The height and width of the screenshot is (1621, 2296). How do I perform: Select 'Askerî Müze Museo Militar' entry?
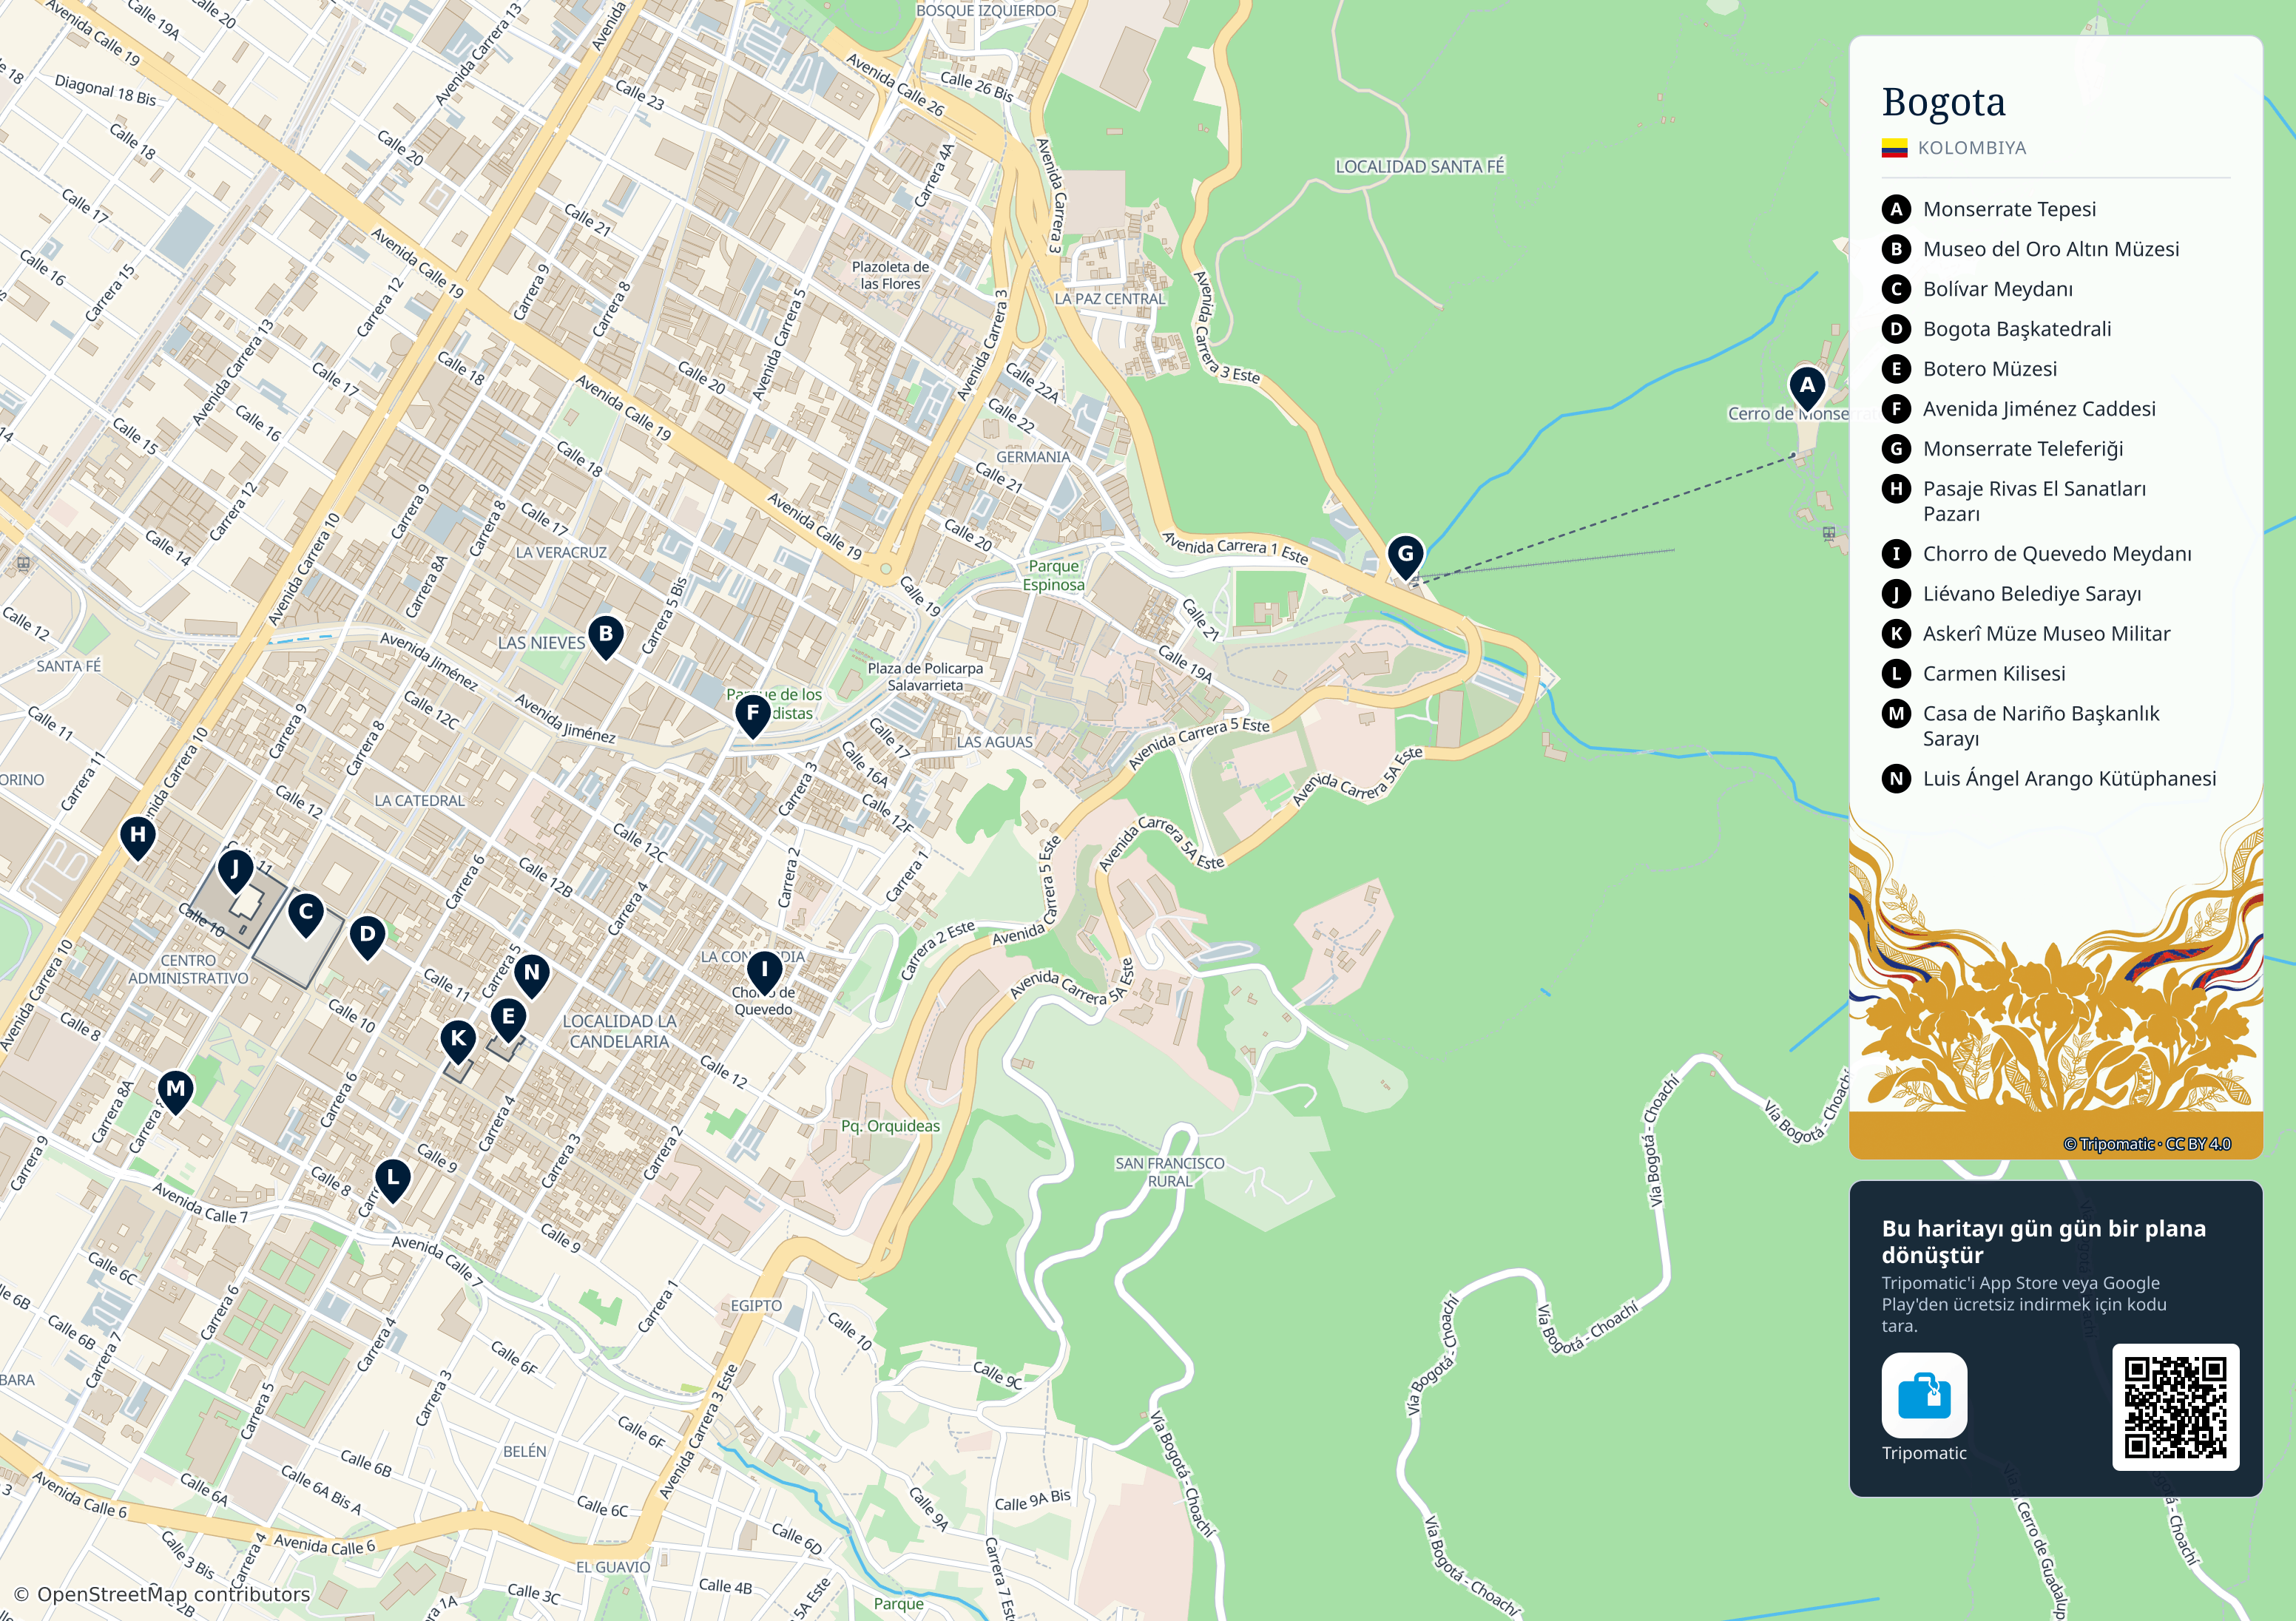[x=2046, y=634]
